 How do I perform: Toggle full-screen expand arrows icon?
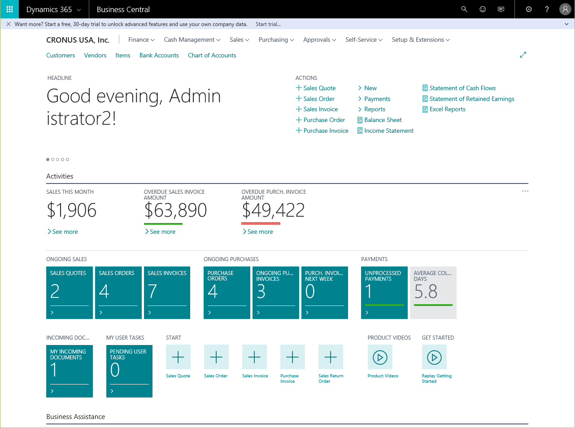pyautogui.click(x=523, y=55)
